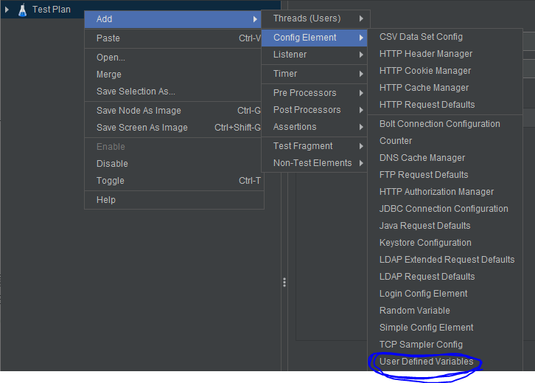Expand the Test Fragment submenu
The image size is (535, 383).
coord(314,146)
